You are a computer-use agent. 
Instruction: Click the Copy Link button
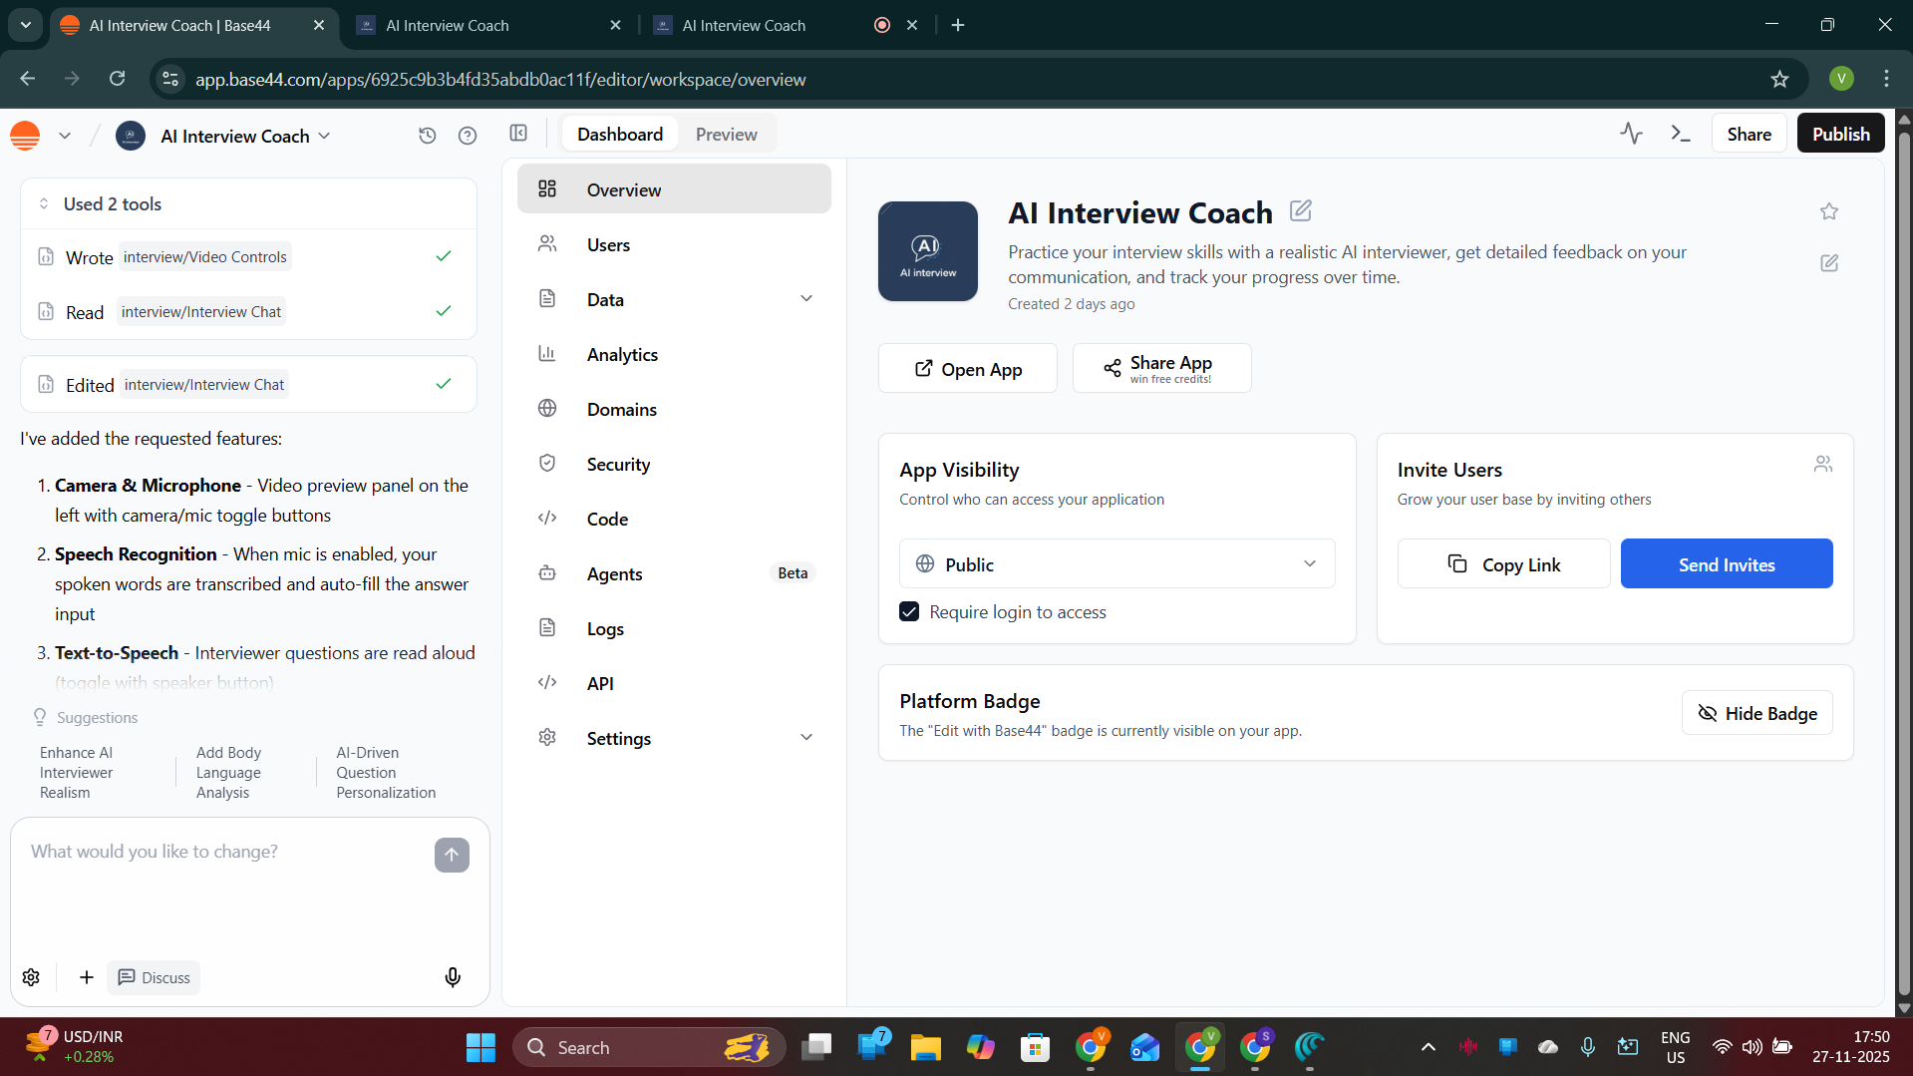[1503, 564]
